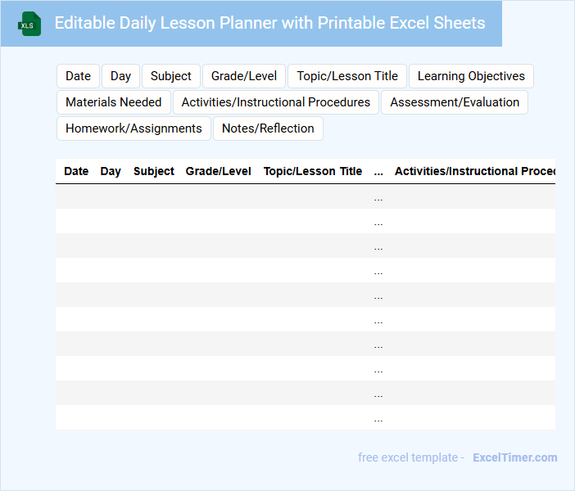Select the Grade/Level table column header
Screen dimensions: 575x491
click(219, 171)
